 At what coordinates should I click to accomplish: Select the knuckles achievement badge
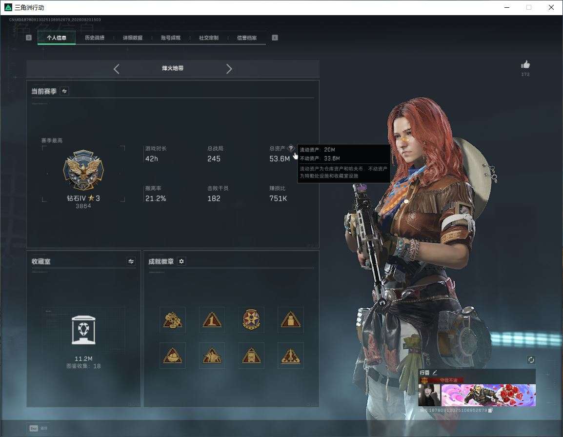[x=173, y=320]
